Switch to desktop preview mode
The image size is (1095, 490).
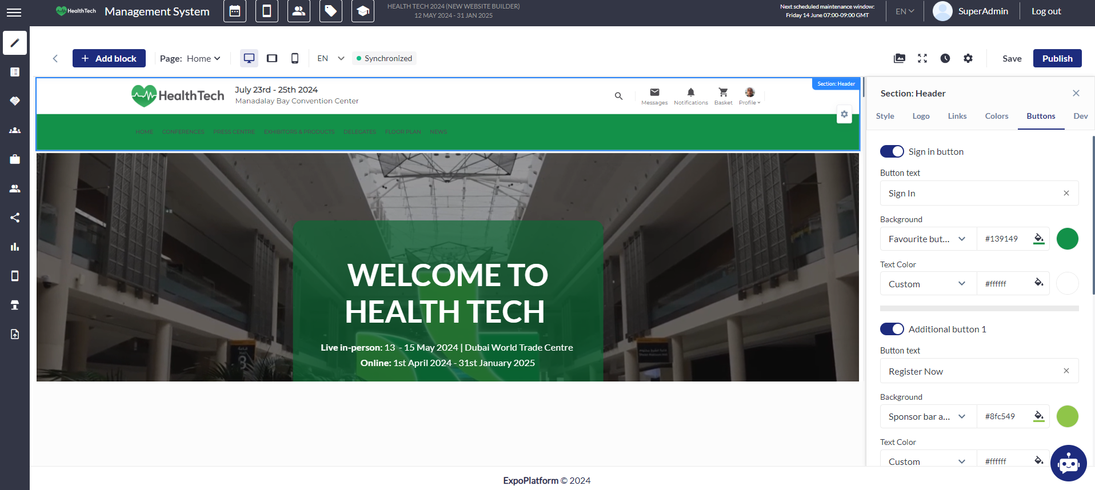[x=249, y=58]
